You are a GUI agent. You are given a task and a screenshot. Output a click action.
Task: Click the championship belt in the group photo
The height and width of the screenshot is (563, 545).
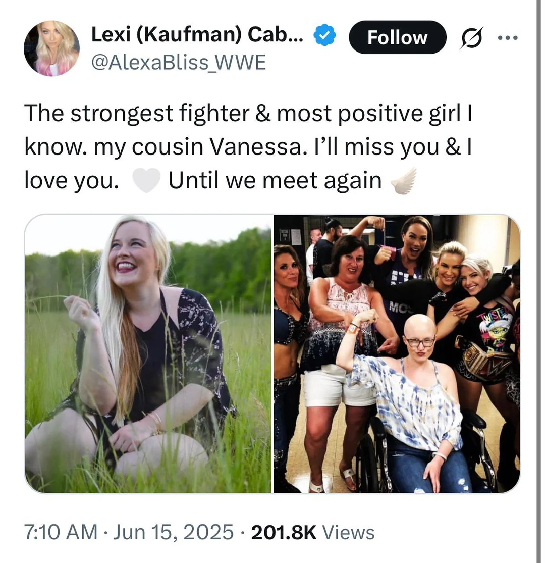[483, 360]
